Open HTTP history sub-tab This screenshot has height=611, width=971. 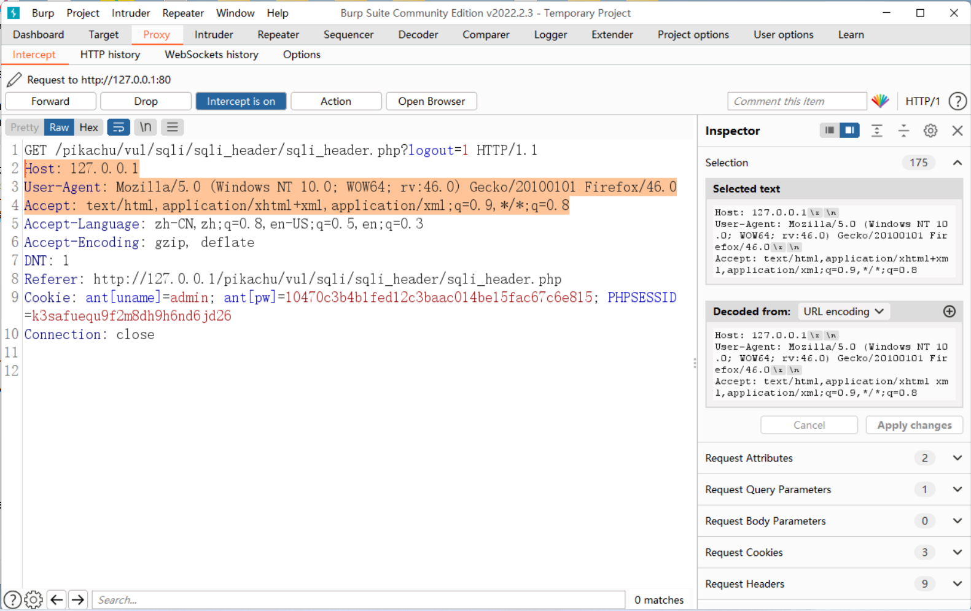point(110,55)
